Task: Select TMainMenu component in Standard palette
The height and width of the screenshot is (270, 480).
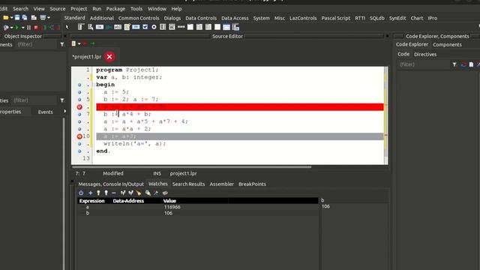Action: tap(80, 27)
